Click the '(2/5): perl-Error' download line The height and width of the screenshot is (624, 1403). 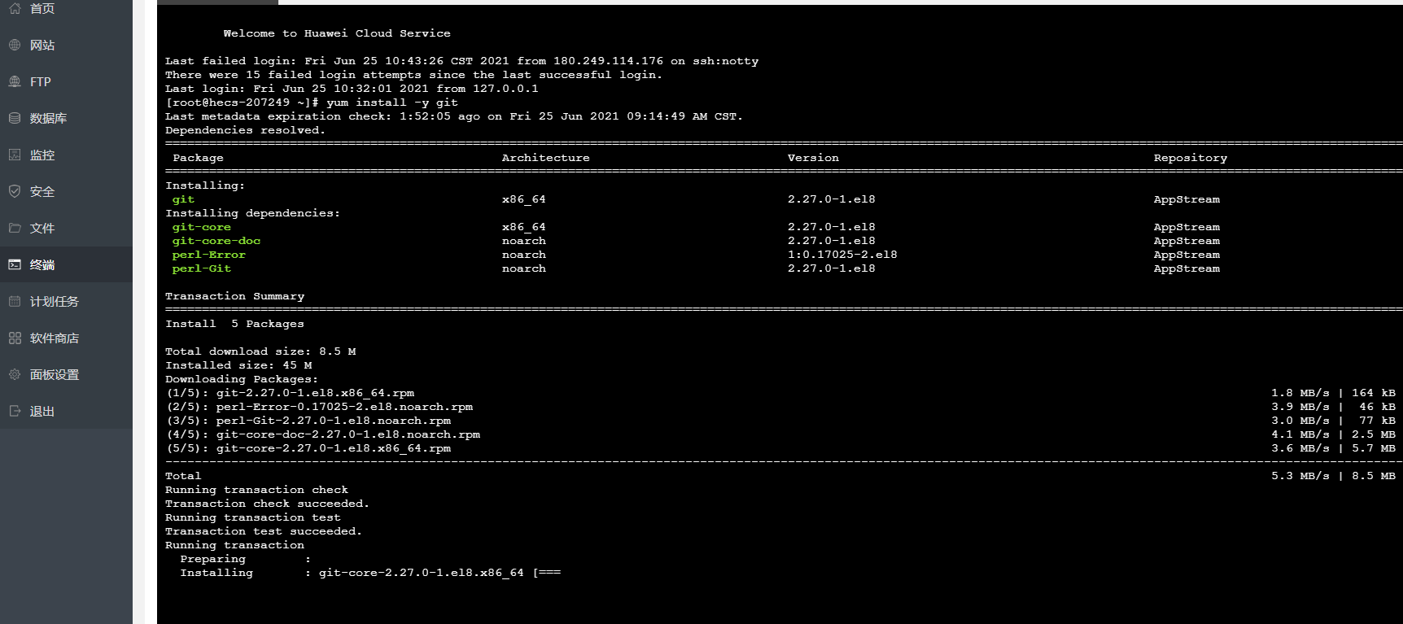point(319,407)
